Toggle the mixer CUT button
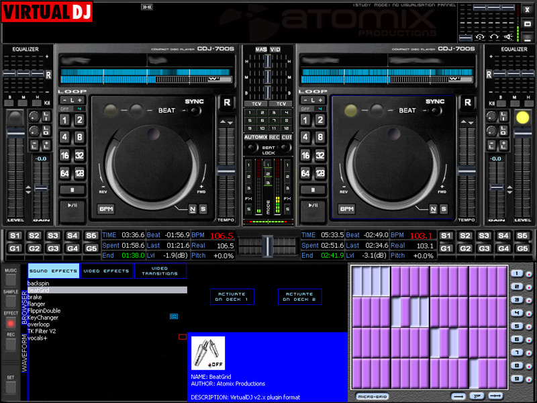Viewport: 537px width, 403px height. pyautogui.click(x=287, y=137)
